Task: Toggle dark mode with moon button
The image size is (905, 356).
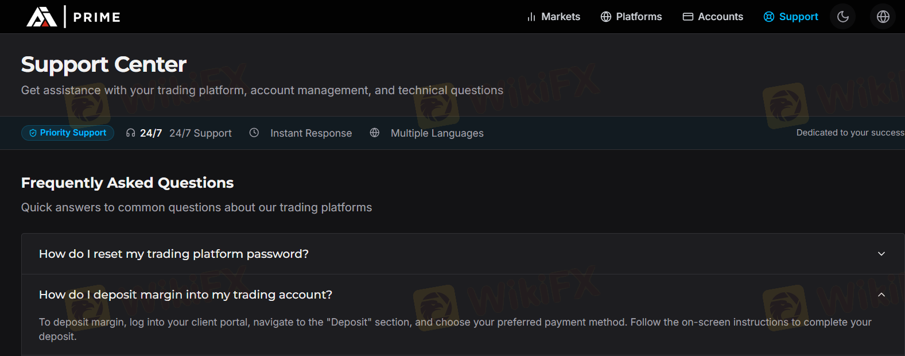Action: (x=842, y=17)
